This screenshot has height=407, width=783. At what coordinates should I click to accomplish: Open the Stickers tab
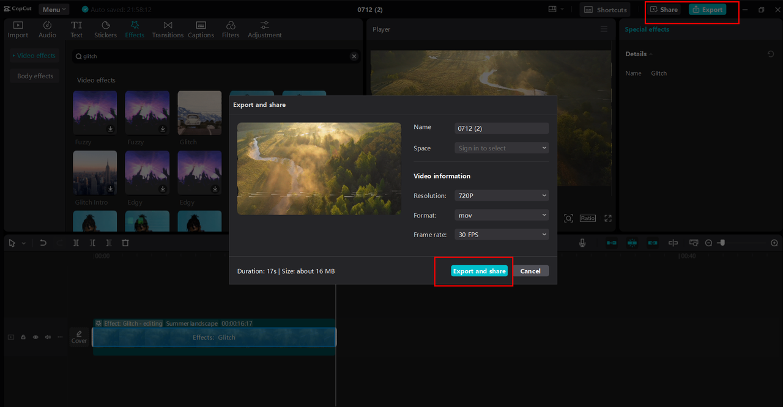click(105, 29)
